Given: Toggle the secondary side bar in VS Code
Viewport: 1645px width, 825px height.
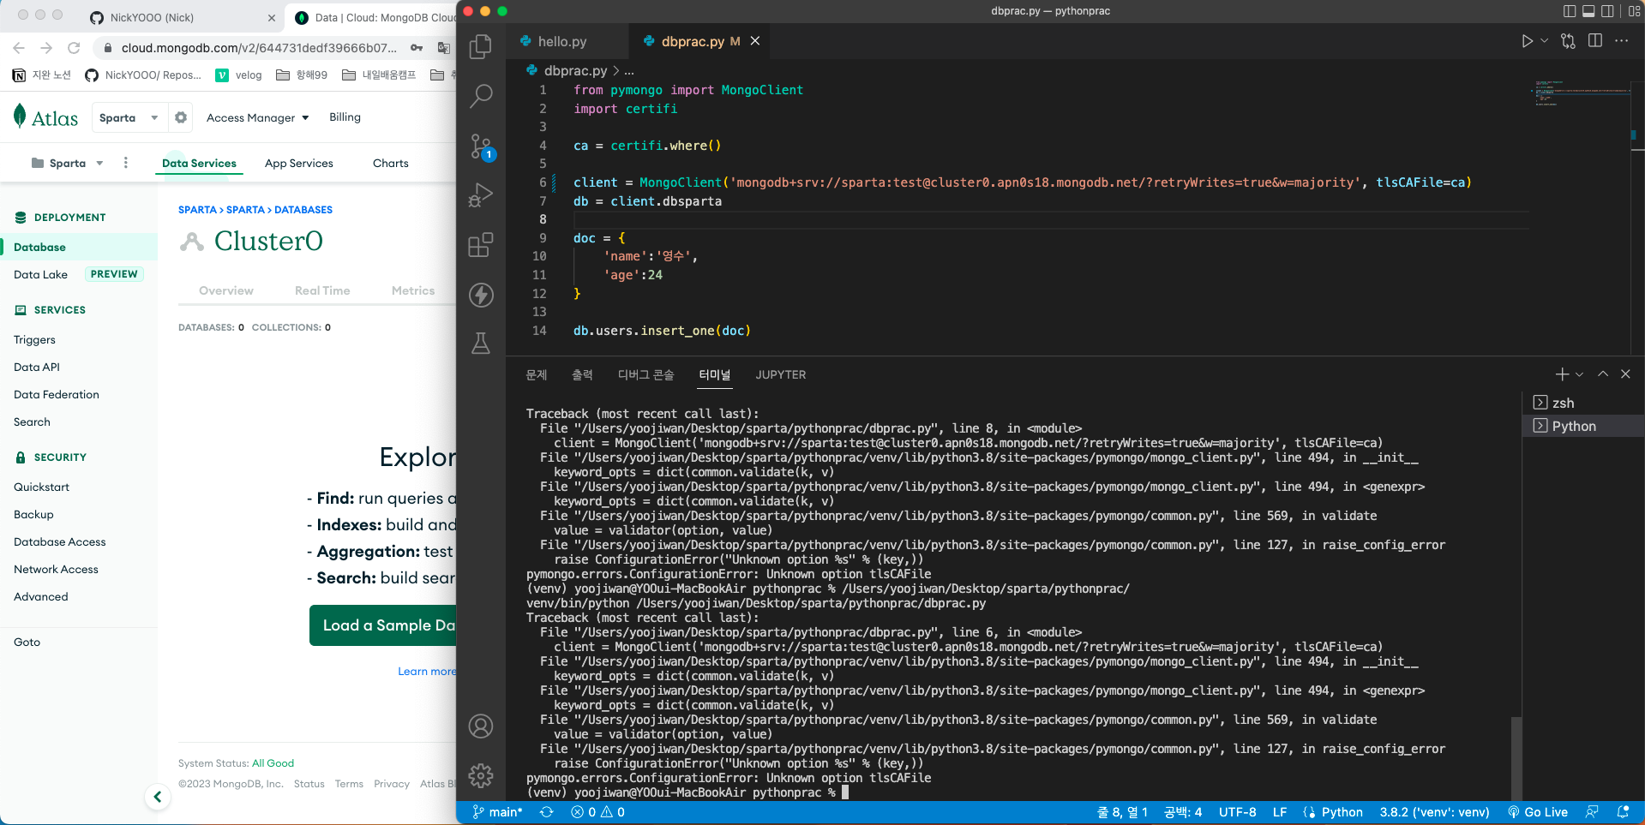Looking at the screenshot, I should pyautogui.click(x=1608, y=11).
